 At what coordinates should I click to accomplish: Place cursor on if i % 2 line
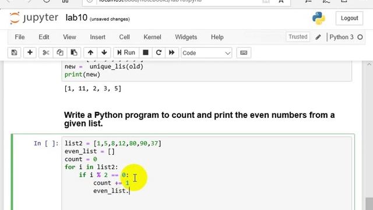pyautogui.click(x=104, y=175)
